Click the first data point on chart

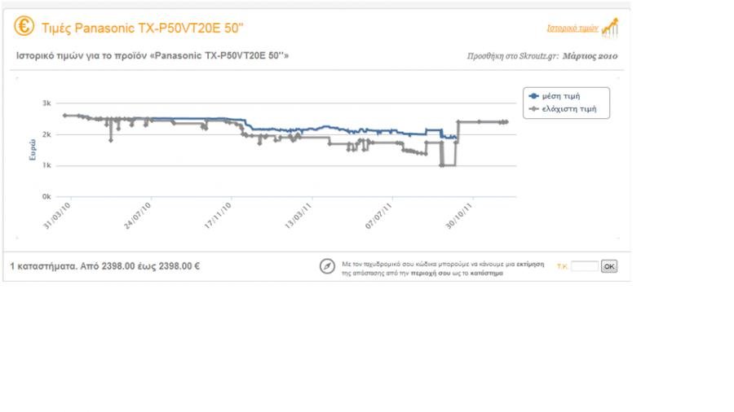(x=65, y=116)
